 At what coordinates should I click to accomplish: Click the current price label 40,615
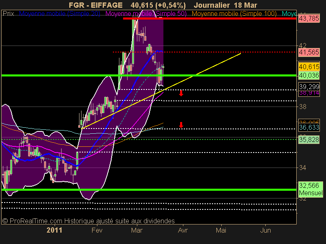[x=309, y=67]
